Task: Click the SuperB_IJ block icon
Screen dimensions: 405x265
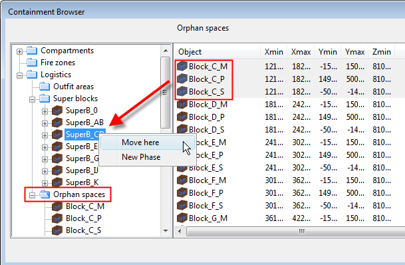Action: pyautogui.click(x=57, y=170)
